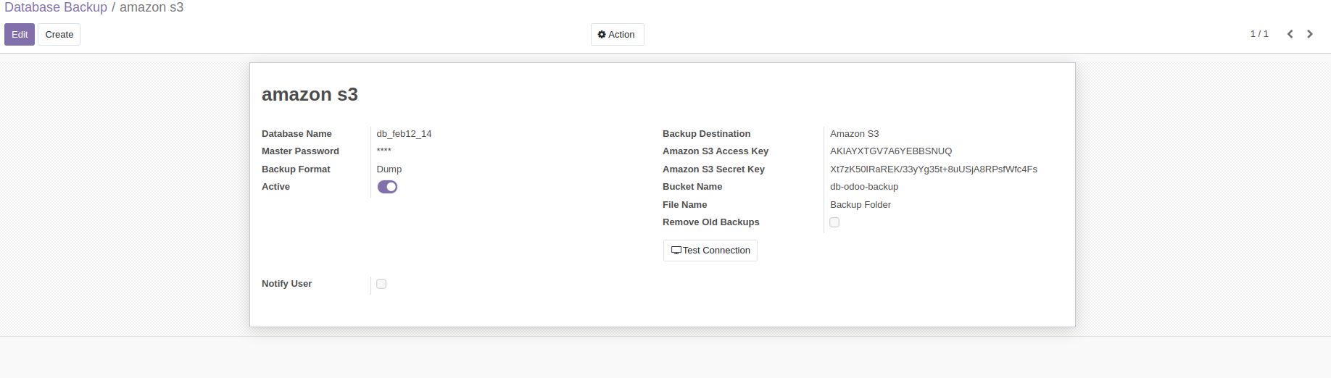Viewport: 1331px width, 378px height.
Task: Click the Dump backup format value
Action: pyautogui.click(x=389, y=169)
